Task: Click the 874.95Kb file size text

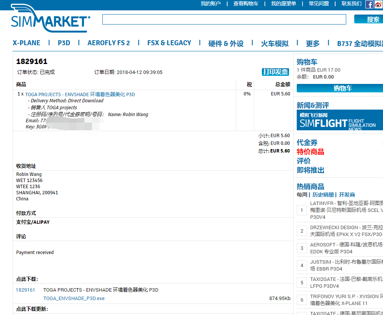Action: coord(280,299)
